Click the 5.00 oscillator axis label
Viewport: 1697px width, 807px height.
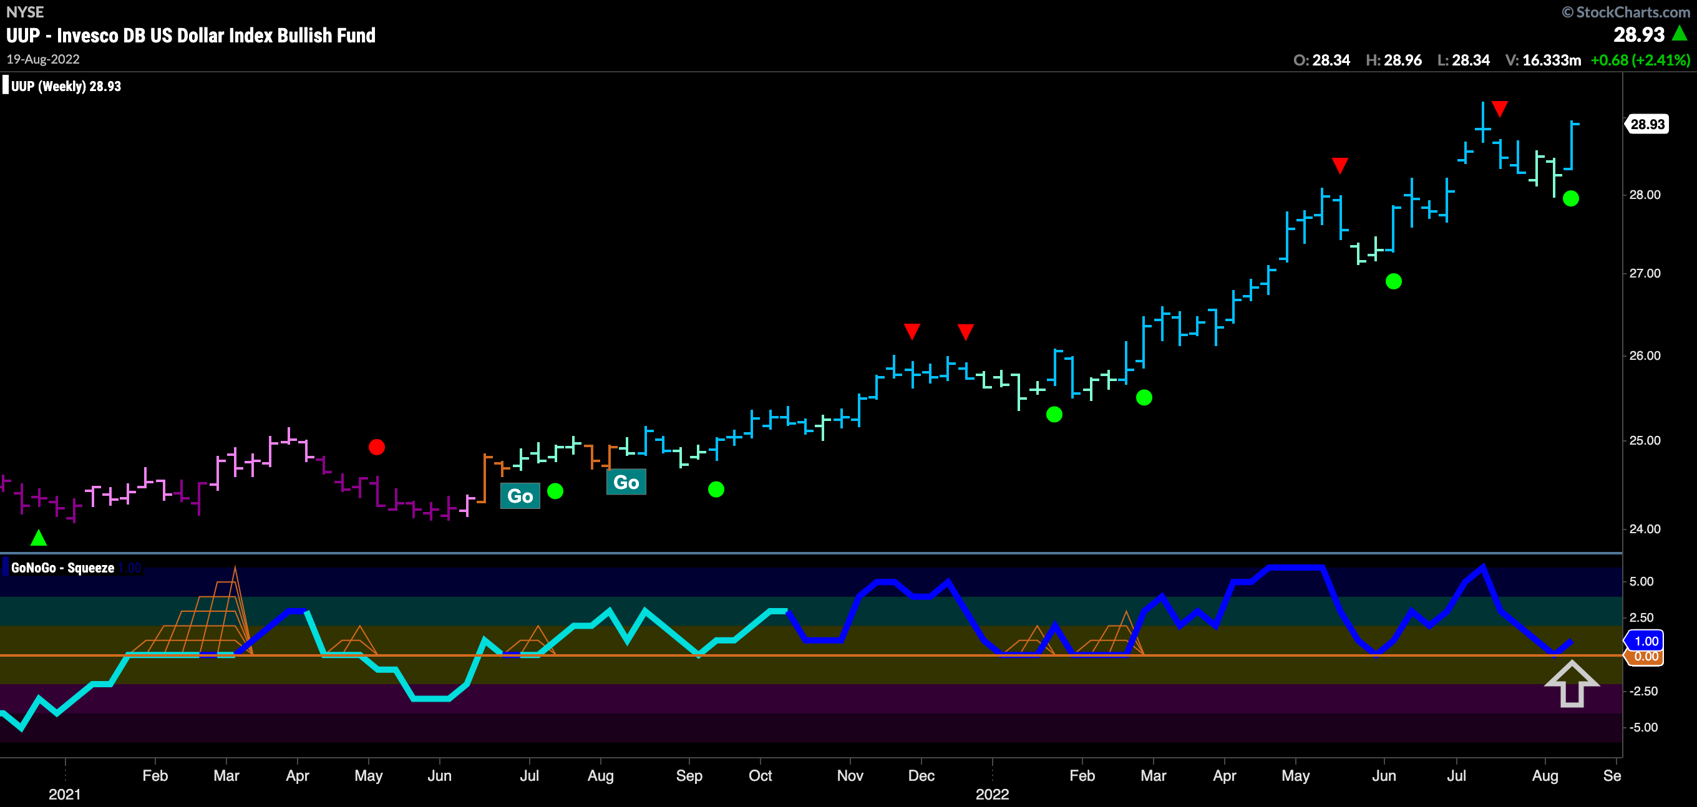pos(1641,581)
